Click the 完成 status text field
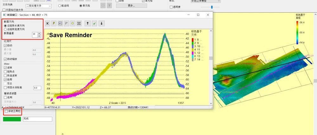 [37, 119]
